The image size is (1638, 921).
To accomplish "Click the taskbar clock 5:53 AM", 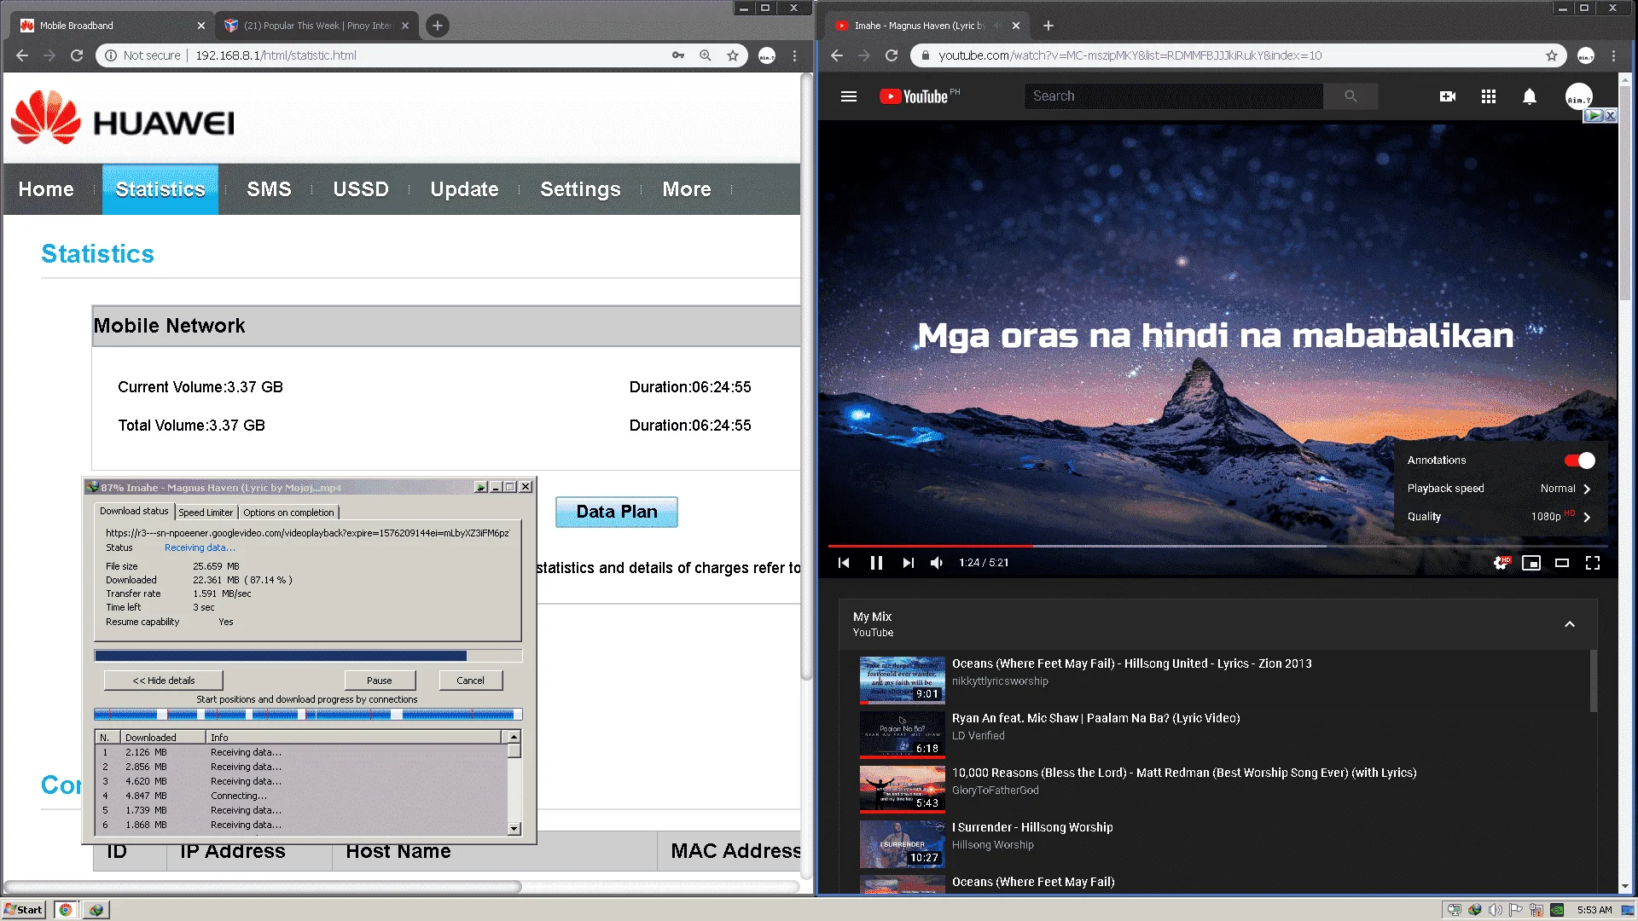I will click(x=1594, y=910).
